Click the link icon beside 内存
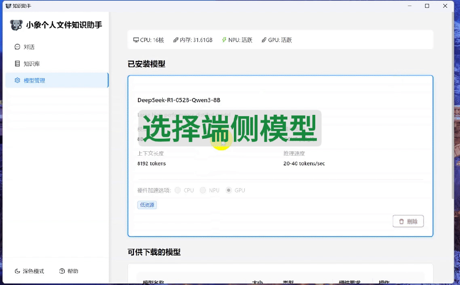The height and width of the screenshot is (285, 460). [x=175, y=40]
